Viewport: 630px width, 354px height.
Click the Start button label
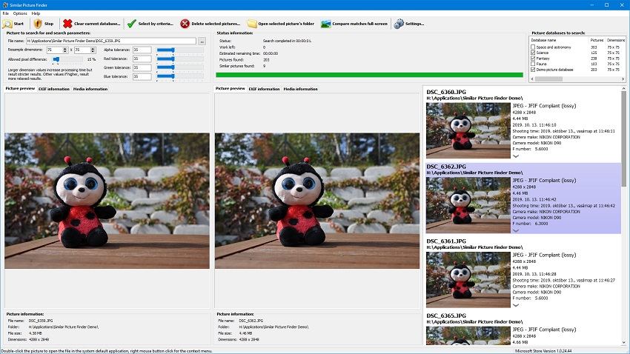[x=19, y=24]
